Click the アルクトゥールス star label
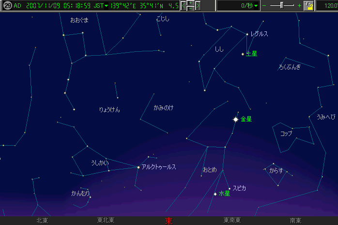Screen dimensions: 338x225 coord(158,167)
